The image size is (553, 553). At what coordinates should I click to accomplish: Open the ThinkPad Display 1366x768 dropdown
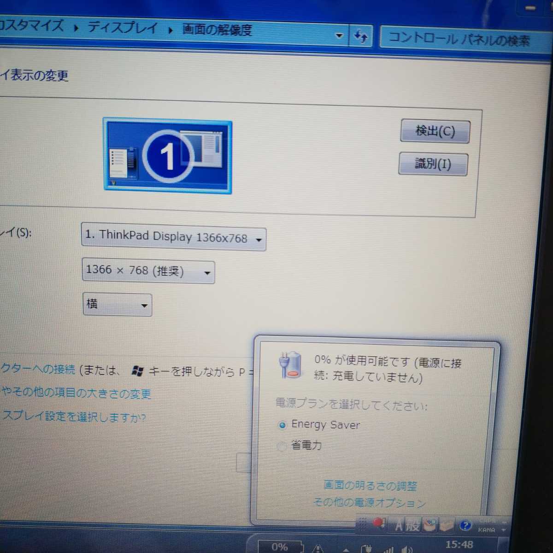click(x=173, y=237)
